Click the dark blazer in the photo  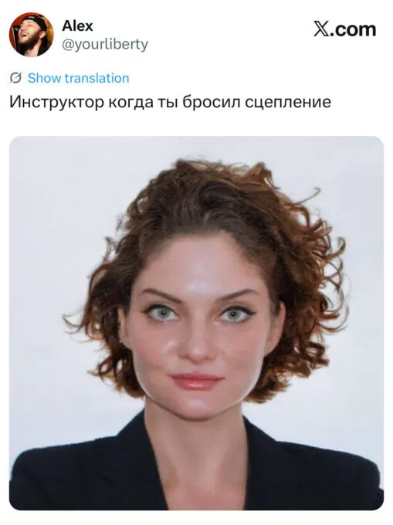tap(83, 476)
